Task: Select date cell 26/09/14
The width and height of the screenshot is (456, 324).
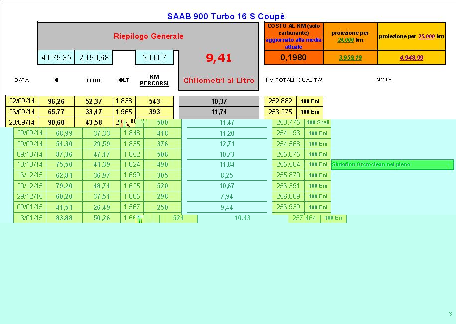Action: (x=22, y=112)
